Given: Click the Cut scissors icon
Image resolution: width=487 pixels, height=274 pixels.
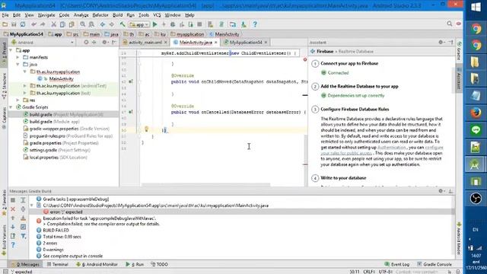Looking at the screenshot, I should tap(53, 24).
